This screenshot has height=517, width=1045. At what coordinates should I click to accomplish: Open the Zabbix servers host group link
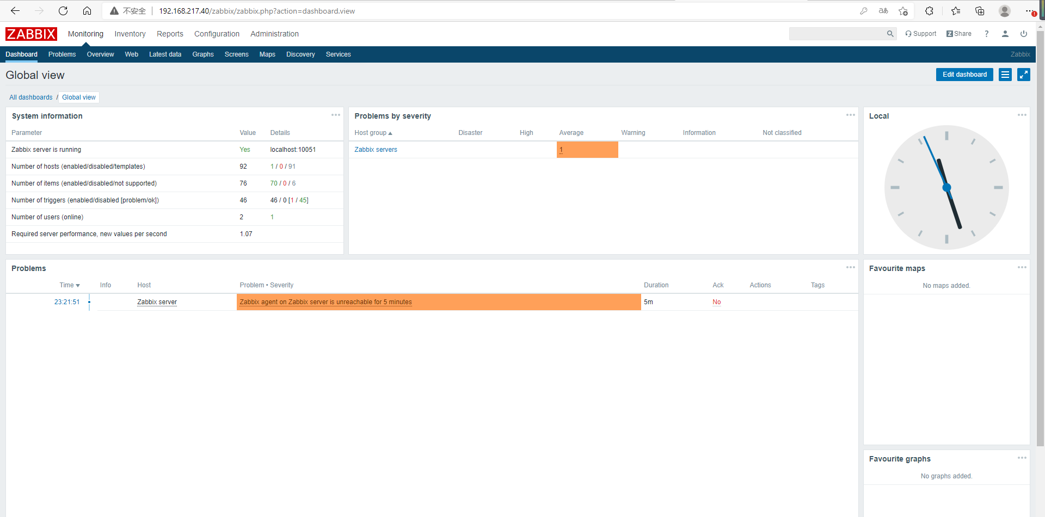coord(376,150)
